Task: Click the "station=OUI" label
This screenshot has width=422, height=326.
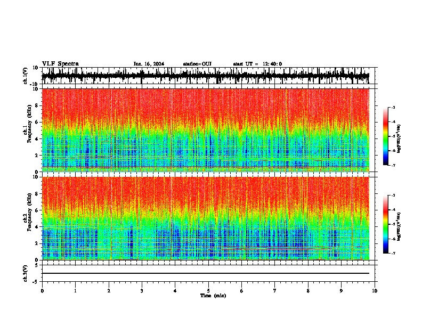Action: pos(197,64)
